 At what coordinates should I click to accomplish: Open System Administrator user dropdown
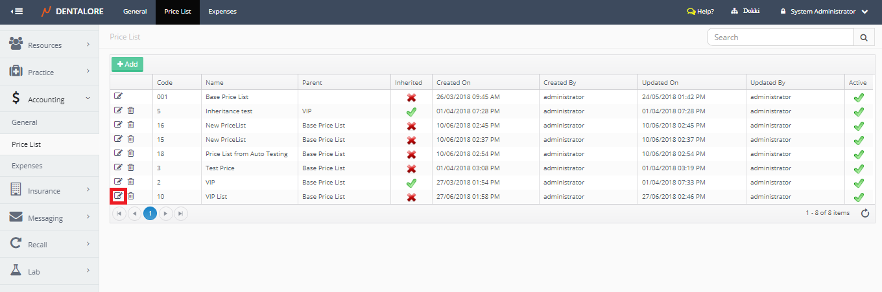pyautogui.click(x=826, y=12)
